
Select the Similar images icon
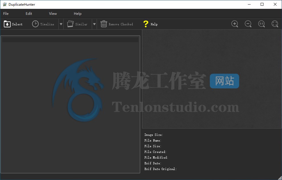tap(70, 24)
